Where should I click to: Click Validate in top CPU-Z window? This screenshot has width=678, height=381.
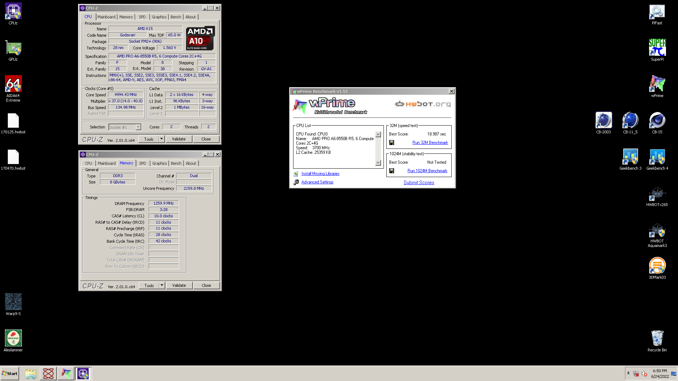[179, 139]
